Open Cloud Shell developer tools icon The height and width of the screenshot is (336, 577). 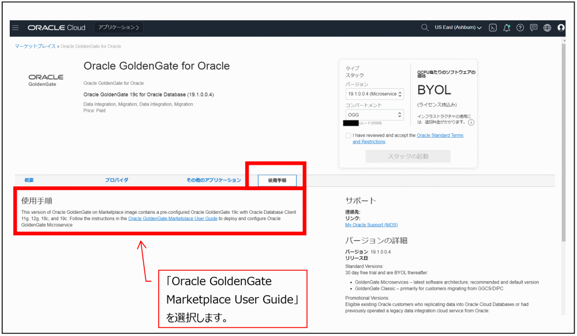coord(493,28)
